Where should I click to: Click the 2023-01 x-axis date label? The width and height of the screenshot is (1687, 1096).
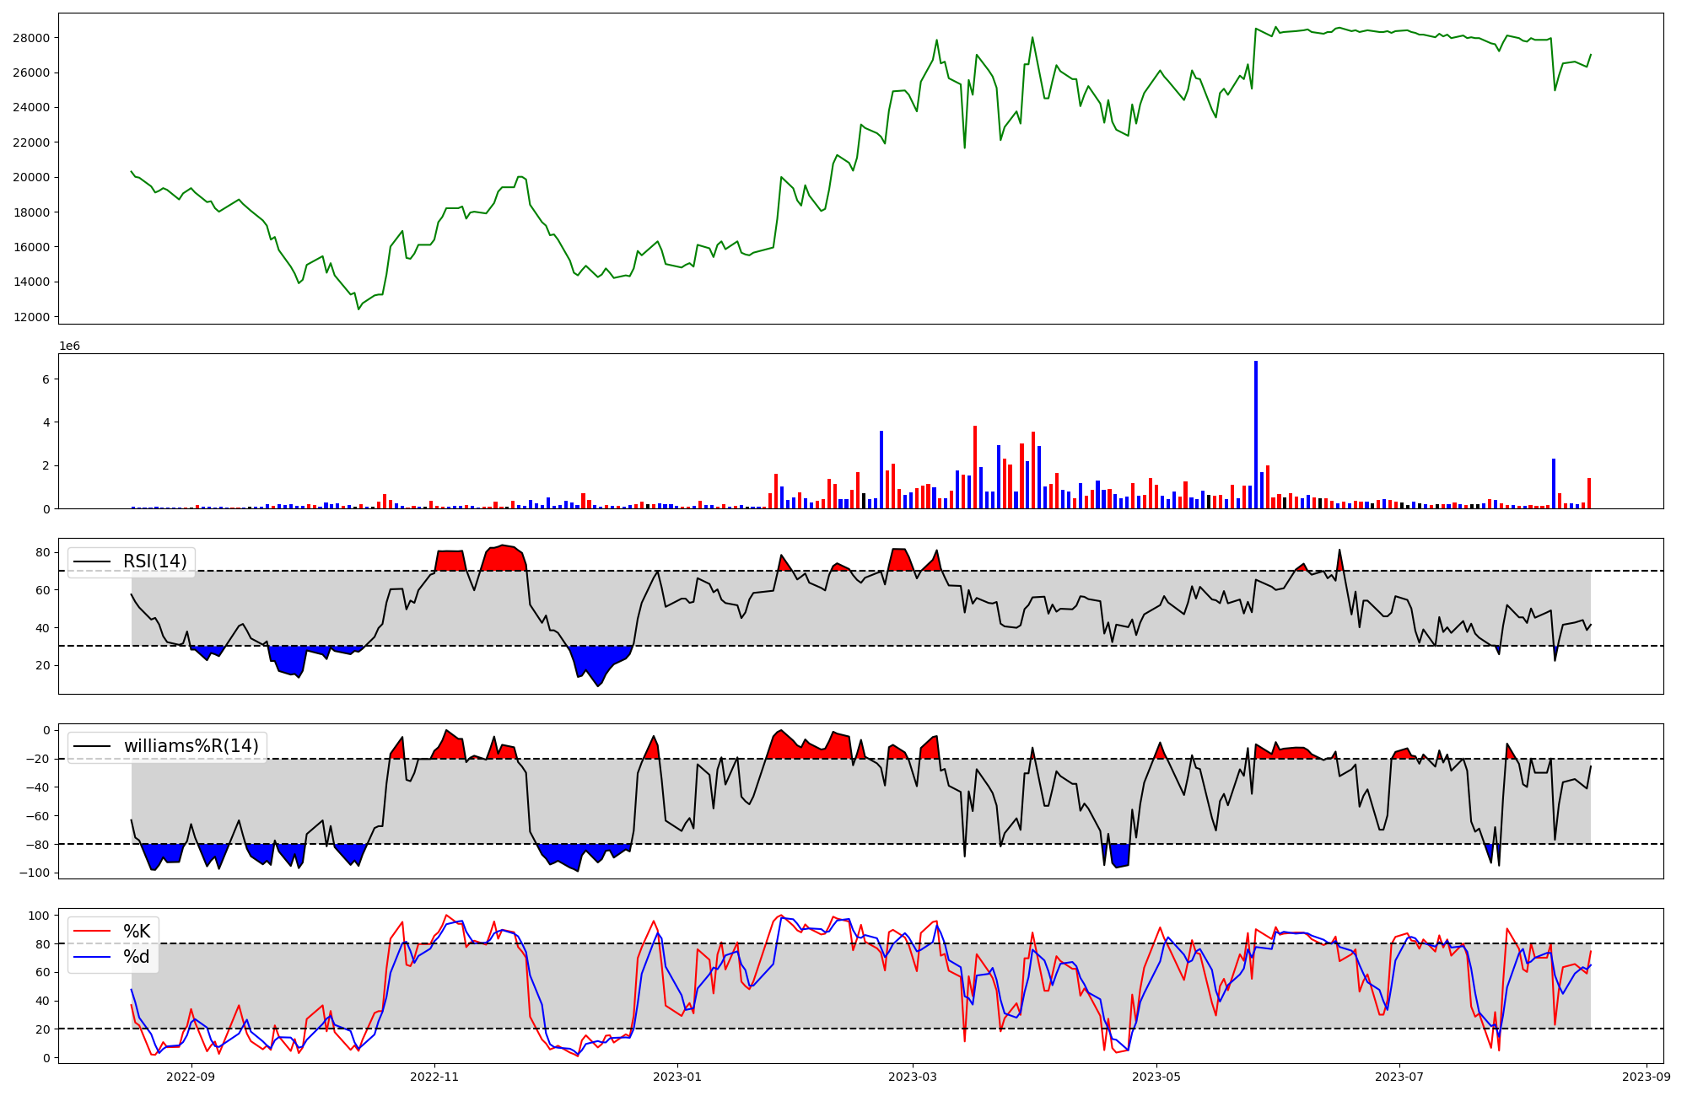676,1076
